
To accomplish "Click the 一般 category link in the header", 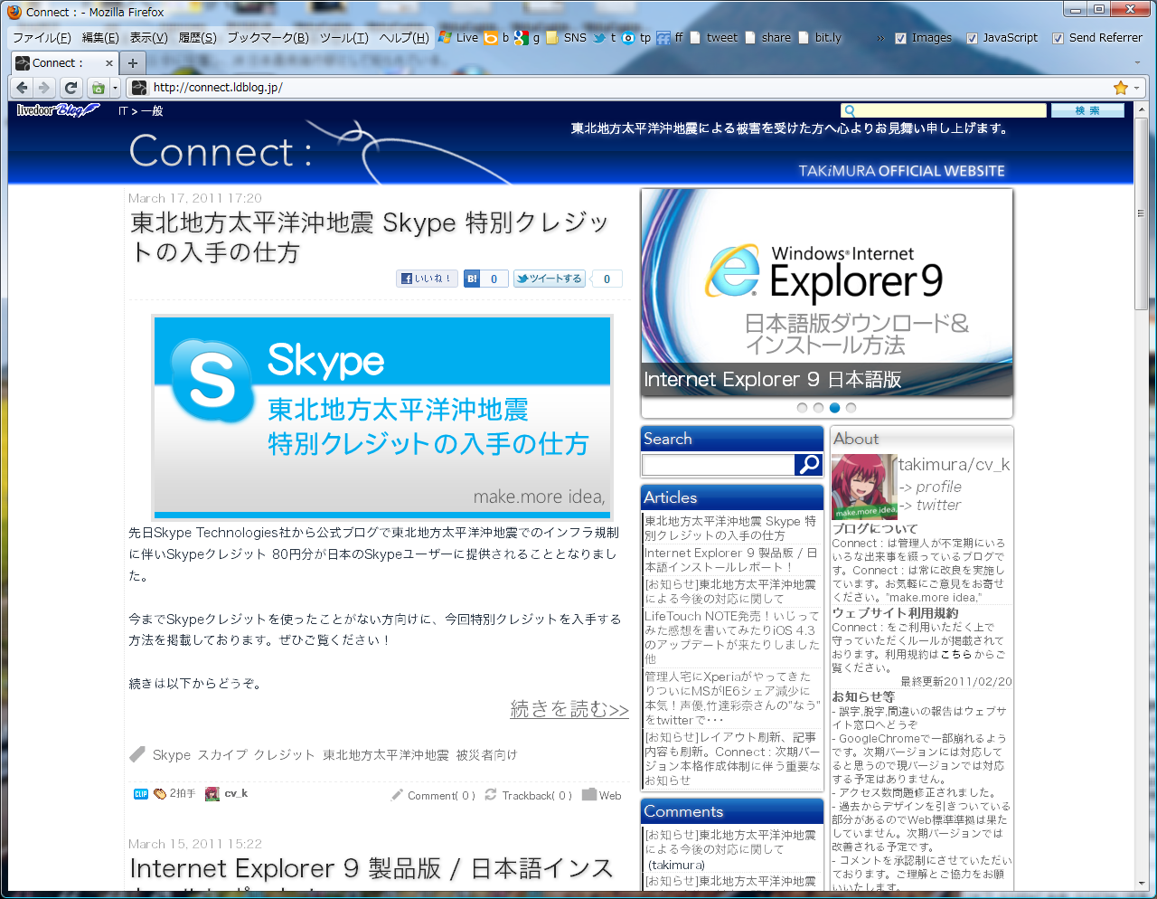I will pyautogui.click(x=152, y=111).
